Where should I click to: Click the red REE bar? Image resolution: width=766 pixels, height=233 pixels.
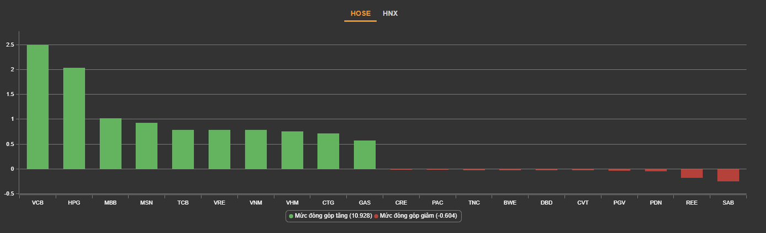tap(692, 174)
